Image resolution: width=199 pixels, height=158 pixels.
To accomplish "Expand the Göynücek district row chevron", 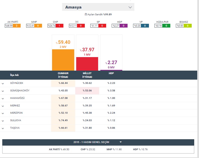I will (3, 83).
